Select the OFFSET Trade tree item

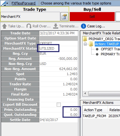pyautogui.click(x=110, y=49)
